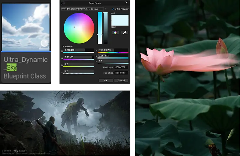240x156 pixels.
Task: Click the saturation vertical slider bar
Action: tap(100, 28)
